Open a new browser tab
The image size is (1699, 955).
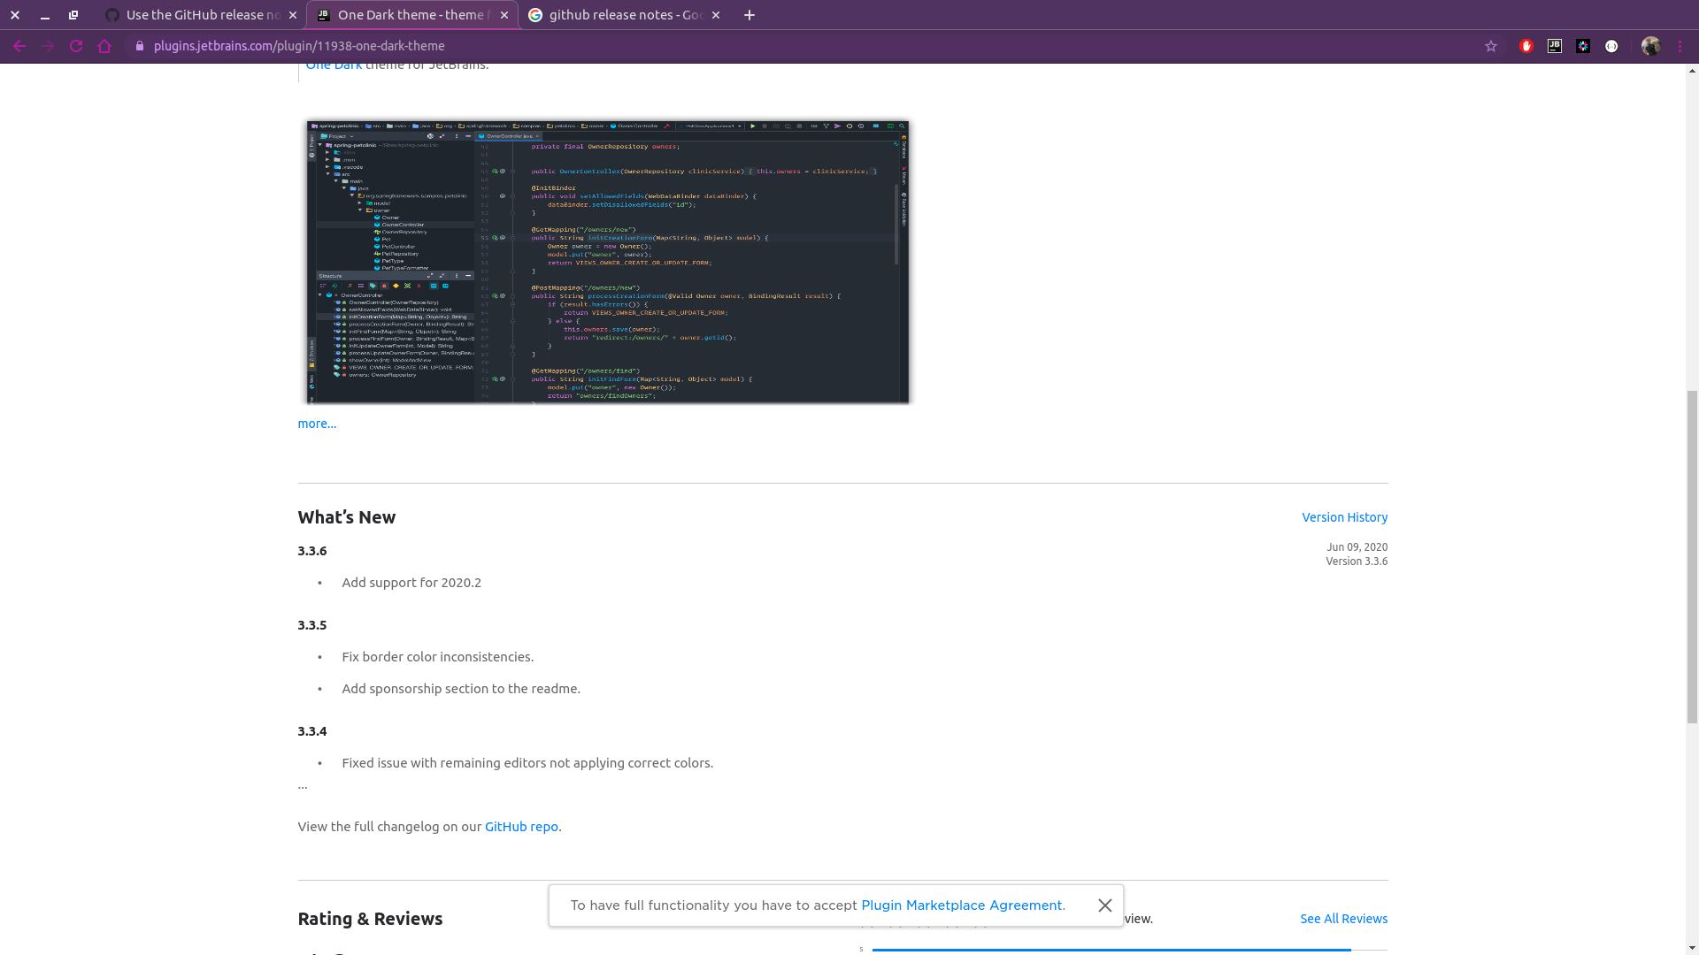pos(749,14)
